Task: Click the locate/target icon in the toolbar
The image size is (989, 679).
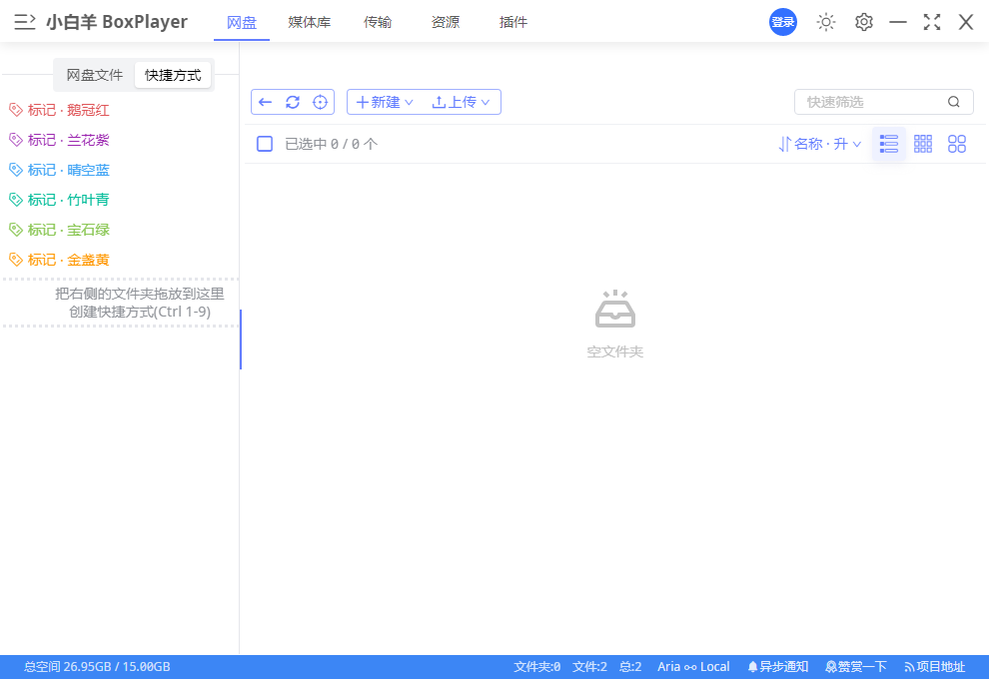Action: (x=320, y=101)
